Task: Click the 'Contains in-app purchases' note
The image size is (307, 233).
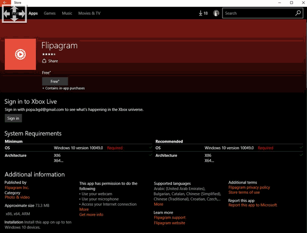Action: pyautogui.click(x=63, y=88)
